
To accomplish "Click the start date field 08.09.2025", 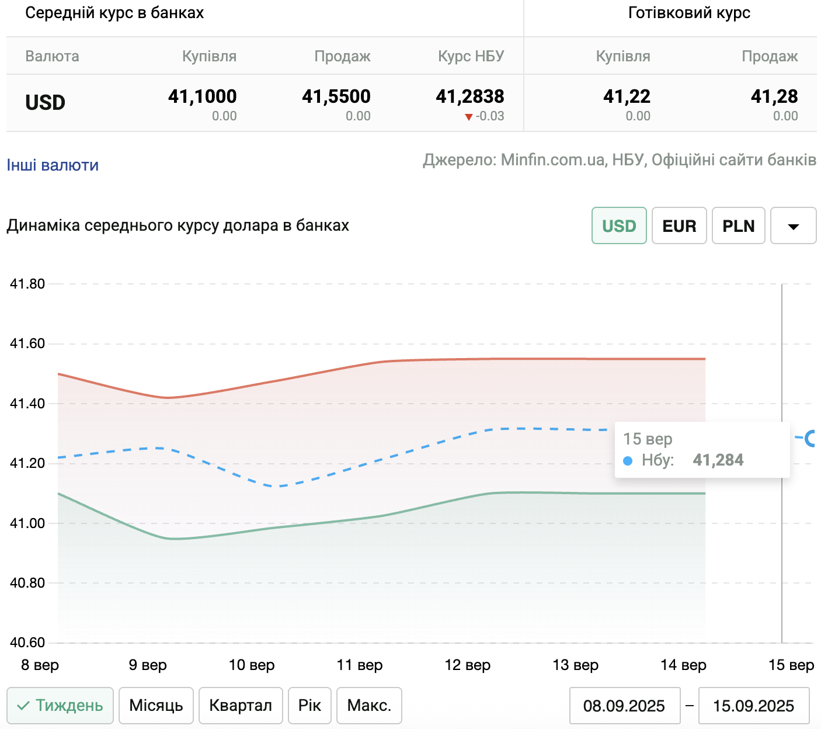I will [x=624, y=706].
